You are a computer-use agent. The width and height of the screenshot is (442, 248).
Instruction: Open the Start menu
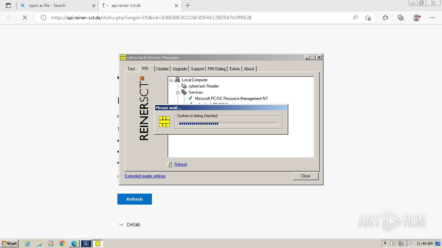tap(10, 244)
